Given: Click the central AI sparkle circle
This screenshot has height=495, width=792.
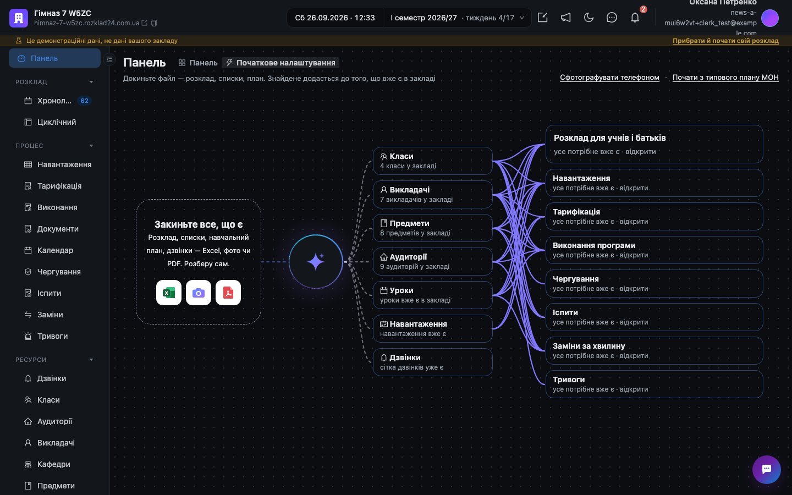Looking at the screenshot, I should (316, 262).
